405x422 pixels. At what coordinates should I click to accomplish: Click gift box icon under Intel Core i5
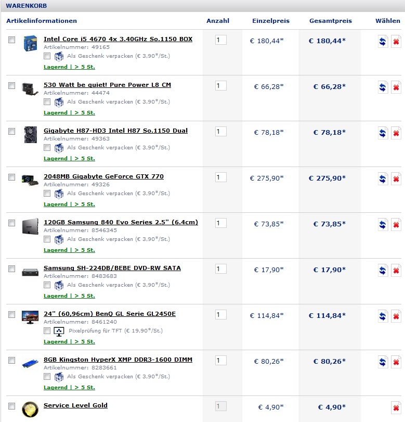[59, 56]
